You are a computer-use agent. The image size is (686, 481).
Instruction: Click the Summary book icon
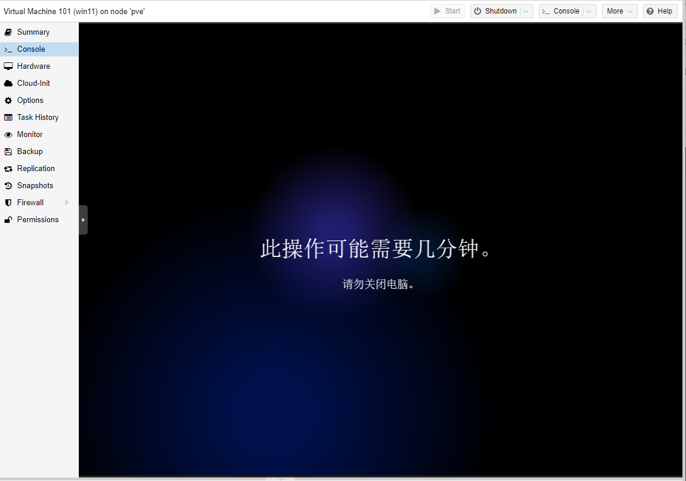click(x=8, y=32)
